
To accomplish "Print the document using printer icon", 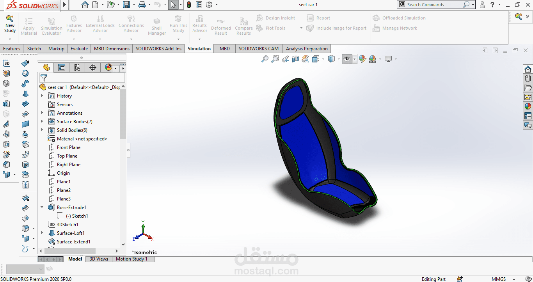I will 142,5.
